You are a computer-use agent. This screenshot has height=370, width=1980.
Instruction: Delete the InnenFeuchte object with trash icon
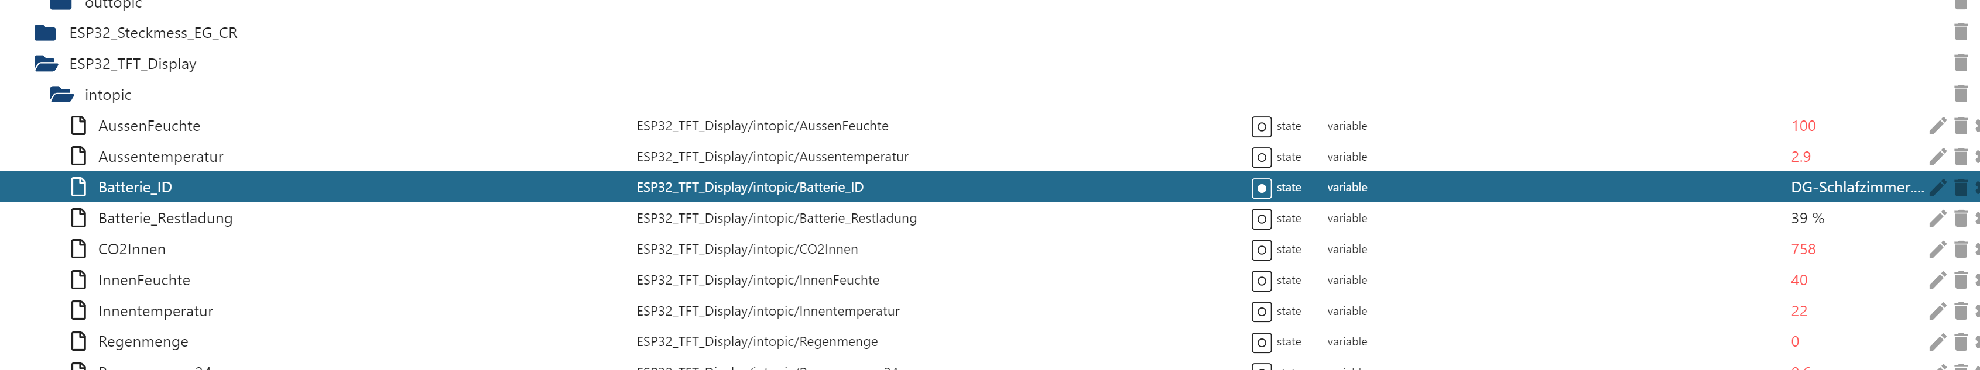coord(1961,280)
